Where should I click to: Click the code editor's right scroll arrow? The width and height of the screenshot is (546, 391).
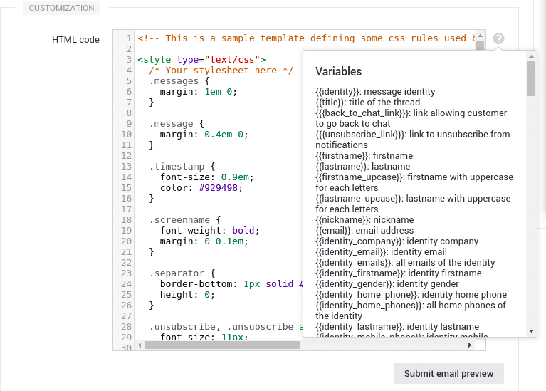click(x=469, y=345)
